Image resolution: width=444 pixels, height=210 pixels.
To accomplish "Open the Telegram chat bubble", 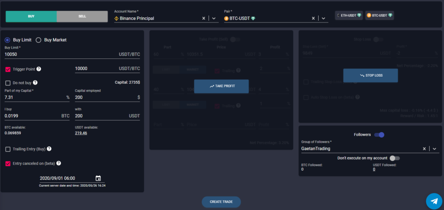I will pos(434,201).
